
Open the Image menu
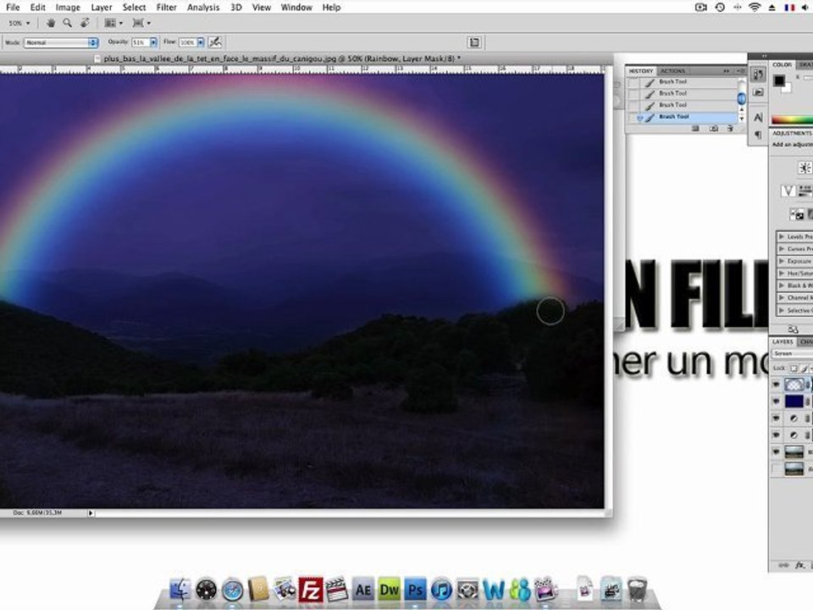[68, 8]
